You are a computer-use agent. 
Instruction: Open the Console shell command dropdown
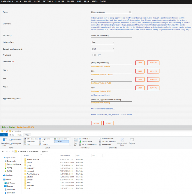pyautogui.click(x=102, y=49)
